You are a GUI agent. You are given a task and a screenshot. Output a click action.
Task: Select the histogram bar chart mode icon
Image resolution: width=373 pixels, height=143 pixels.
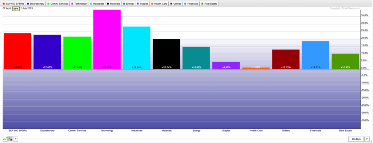(10, 139)
